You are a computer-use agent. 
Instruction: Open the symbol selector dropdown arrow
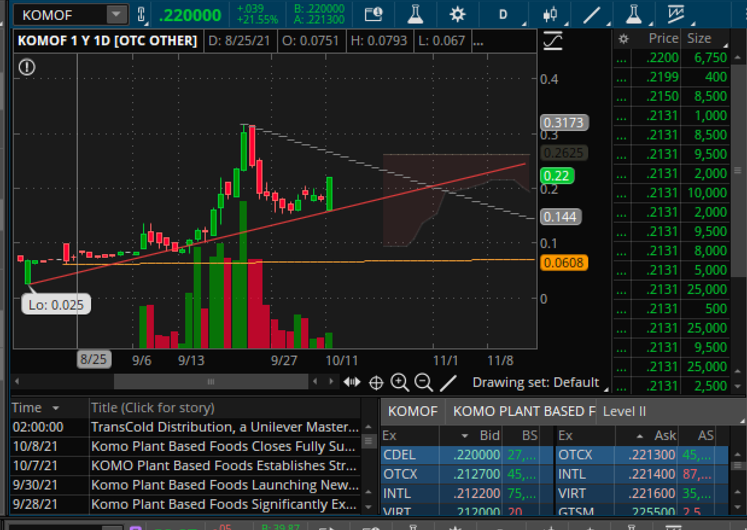116,14
